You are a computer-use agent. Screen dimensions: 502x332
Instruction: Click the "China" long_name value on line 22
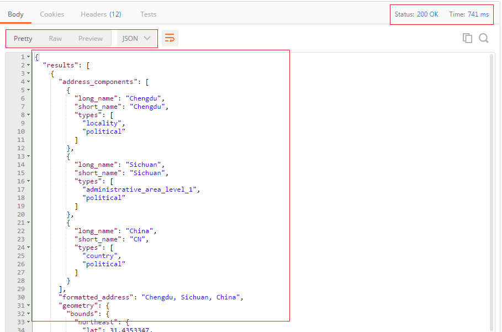click(139, 231)
